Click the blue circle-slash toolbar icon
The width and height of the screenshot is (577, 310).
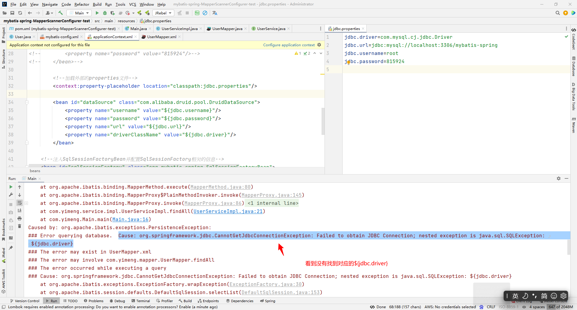point(205,13)
